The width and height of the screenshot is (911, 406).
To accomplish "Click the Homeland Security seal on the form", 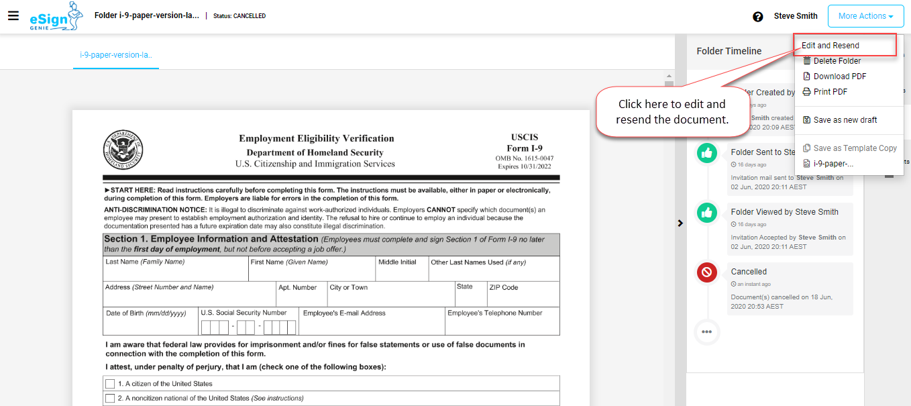I will coord(123,150).
